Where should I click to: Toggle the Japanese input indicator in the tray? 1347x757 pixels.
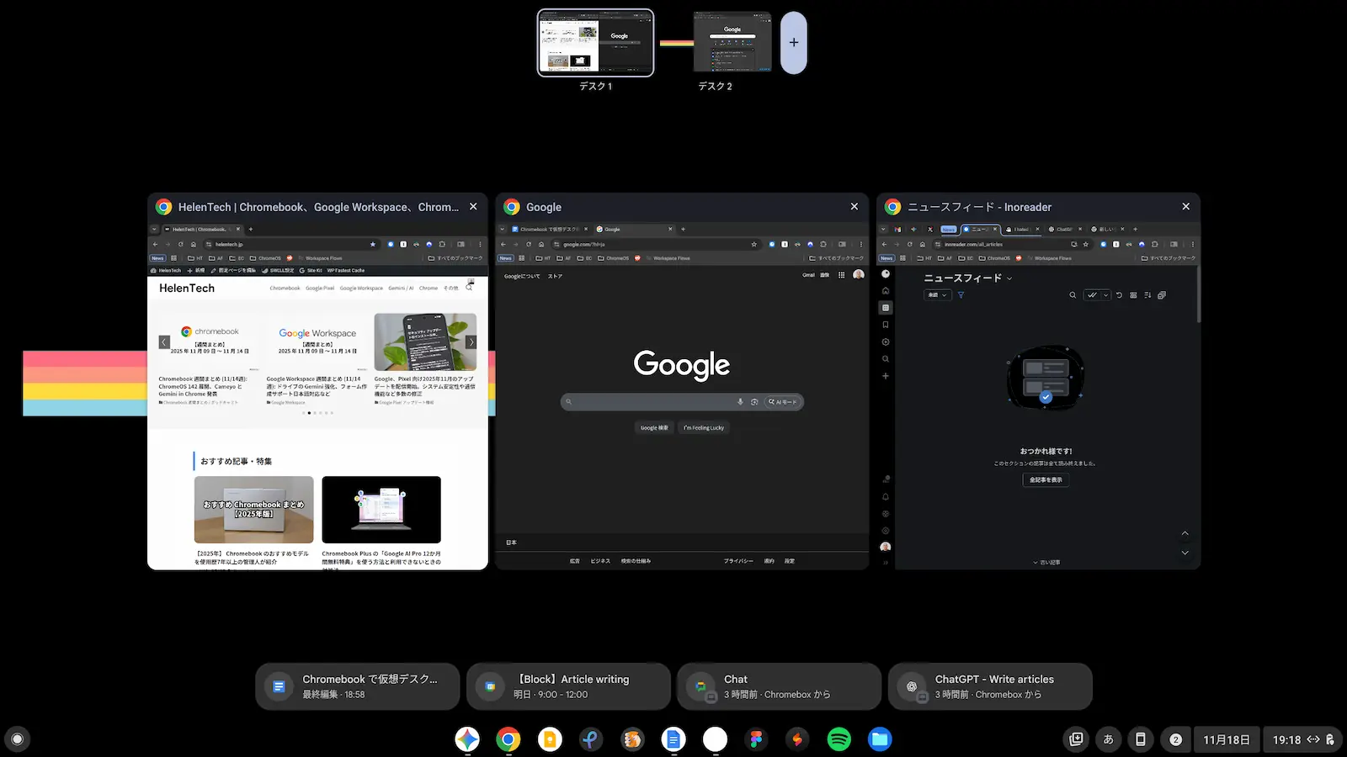[1108, 739]
